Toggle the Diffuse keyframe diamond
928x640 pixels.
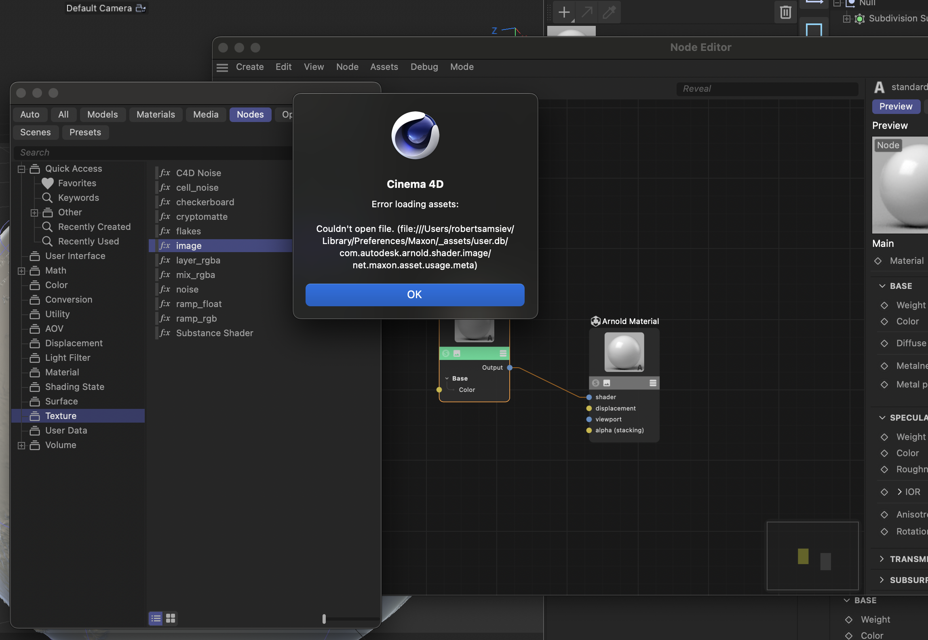(x=884, y=343)
